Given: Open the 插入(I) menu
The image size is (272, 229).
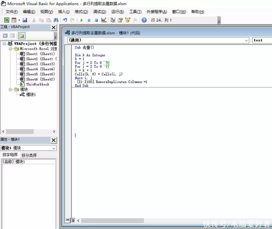Looking at the screenshot, I should (x=64, y=12).
